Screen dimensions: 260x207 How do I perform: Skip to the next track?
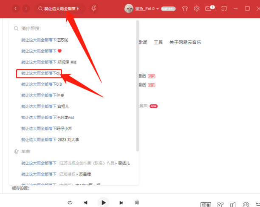(122, 202)
